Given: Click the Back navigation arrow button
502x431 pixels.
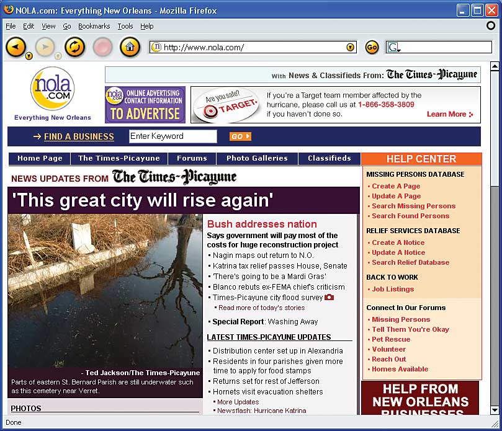Looking at the screenshot, I should pyautogui.click(x=16, y=47).
